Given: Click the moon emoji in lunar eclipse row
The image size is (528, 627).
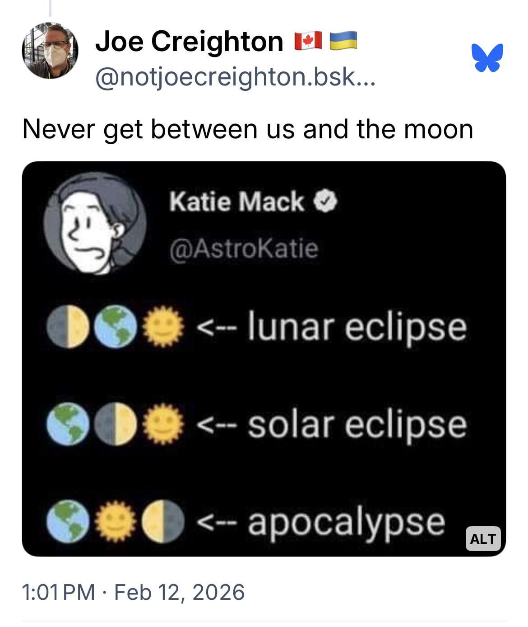Looking at the screenshot, I should click(x=68, y=327).
